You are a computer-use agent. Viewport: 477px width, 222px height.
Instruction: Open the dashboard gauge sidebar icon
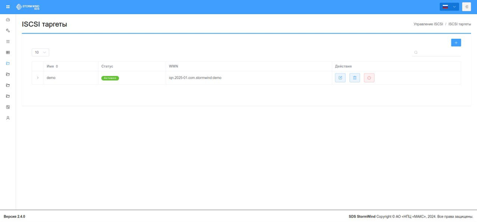[x=8, y=20]
